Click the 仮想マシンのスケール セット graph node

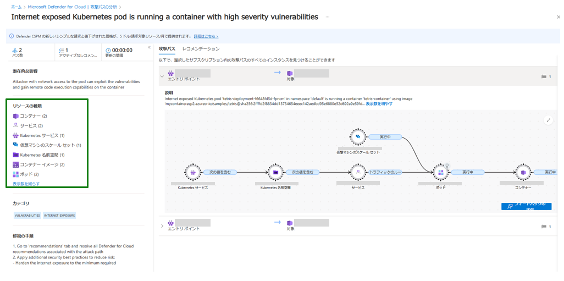358,136
